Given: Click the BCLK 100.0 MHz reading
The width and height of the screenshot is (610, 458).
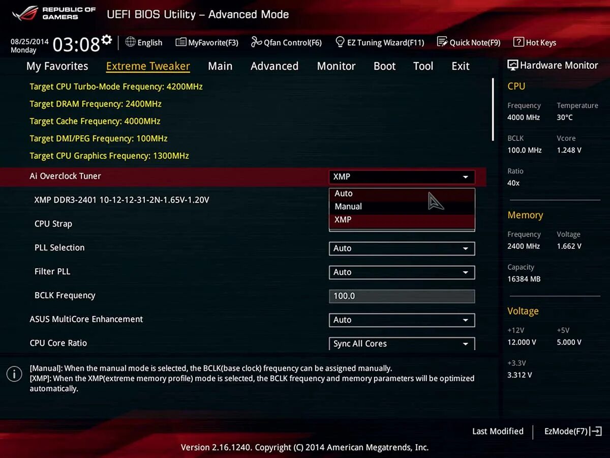Looking at the screenshot, I should point(525,150).
